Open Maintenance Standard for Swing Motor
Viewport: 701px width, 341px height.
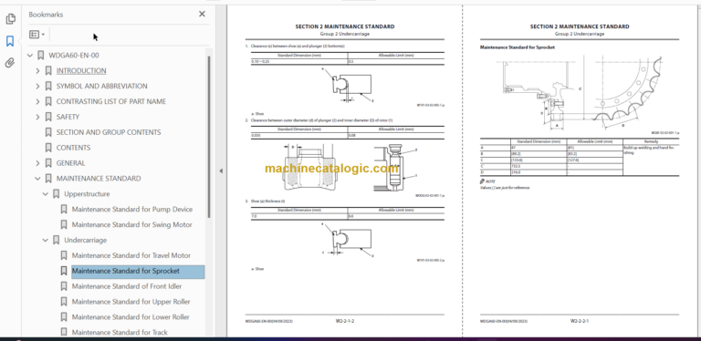(131, 224)
